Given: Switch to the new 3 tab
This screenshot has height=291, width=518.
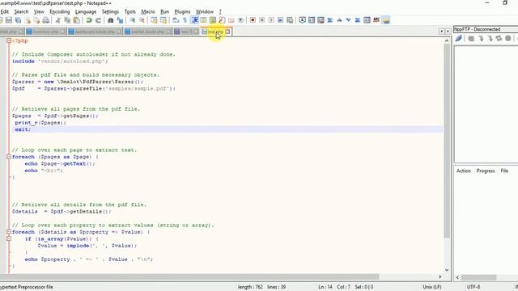Looking at the screenshot, I should (x=186, y=32).
